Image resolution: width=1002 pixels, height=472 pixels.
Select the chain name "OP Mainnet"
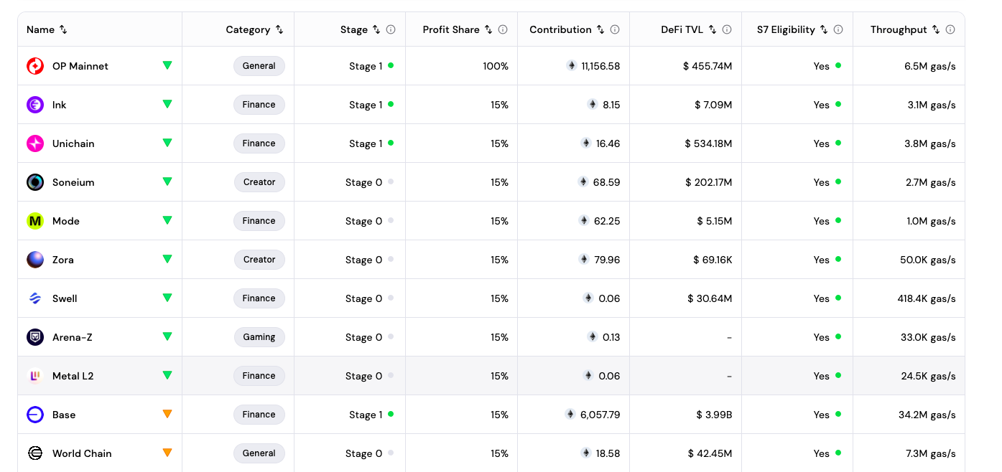pos(80,66)
